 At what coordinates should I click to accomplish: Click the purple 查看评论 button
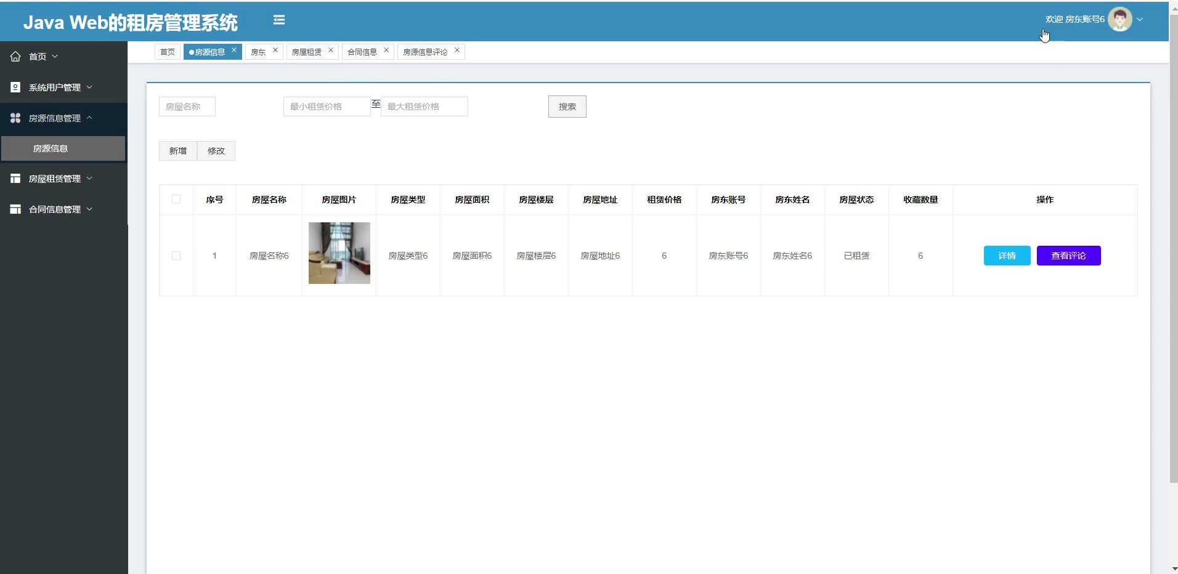(x=1068, y=256)
